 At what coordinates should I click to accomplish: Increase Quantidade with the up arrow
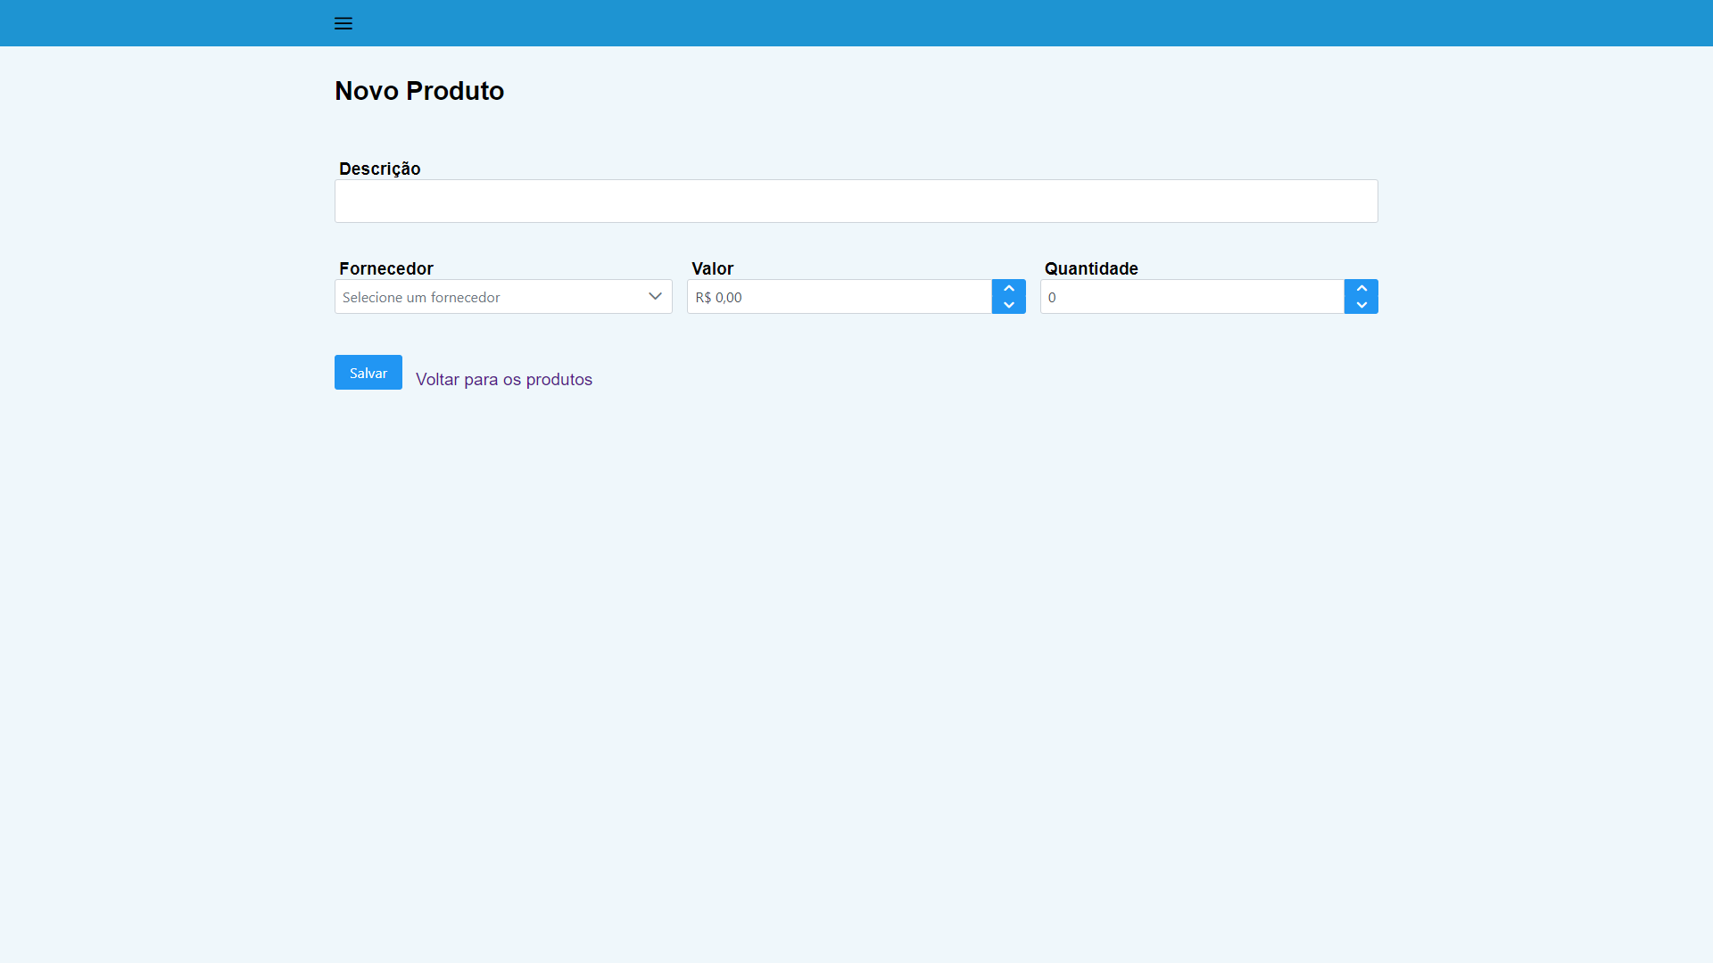coord(1361,288)
